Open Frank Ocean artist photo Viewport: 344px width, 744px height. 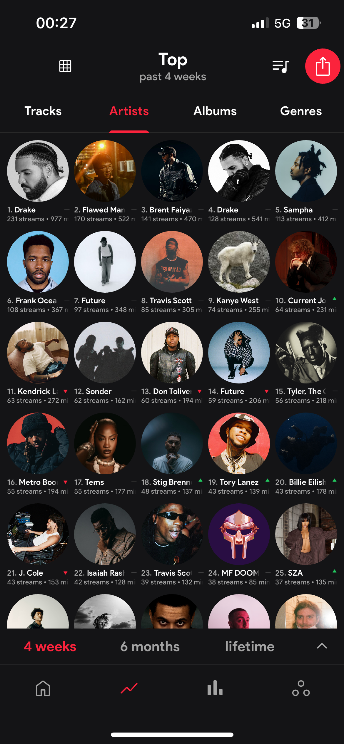click(x=38, y=262)
